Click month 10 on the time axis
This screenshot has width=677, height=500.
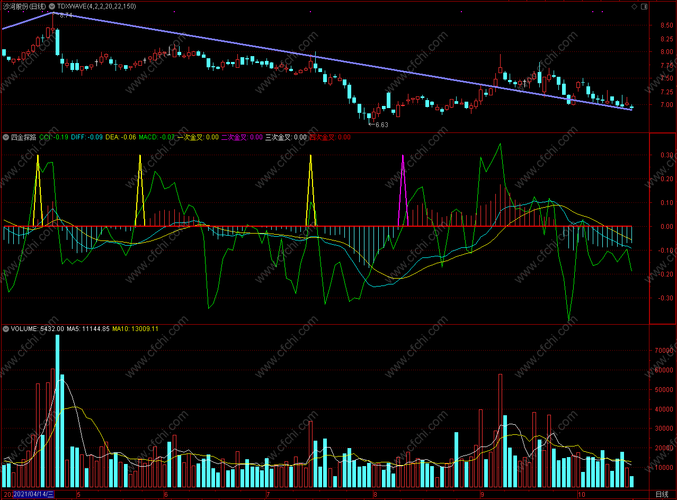[581, 495]
